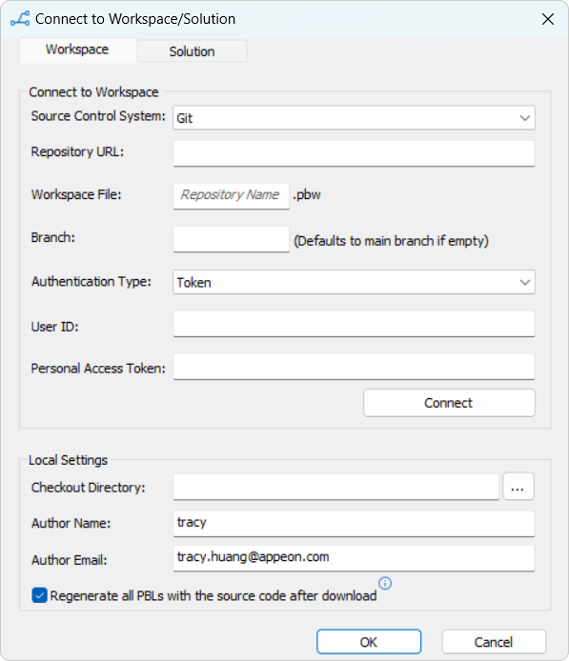Click the "Local Settings" group heading
The width and height of the screenshot is (569, 661).
[x=68, y=460]
